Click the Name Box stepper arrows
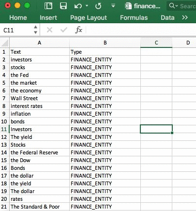This screenshot has height=211, width=196. 36,30
